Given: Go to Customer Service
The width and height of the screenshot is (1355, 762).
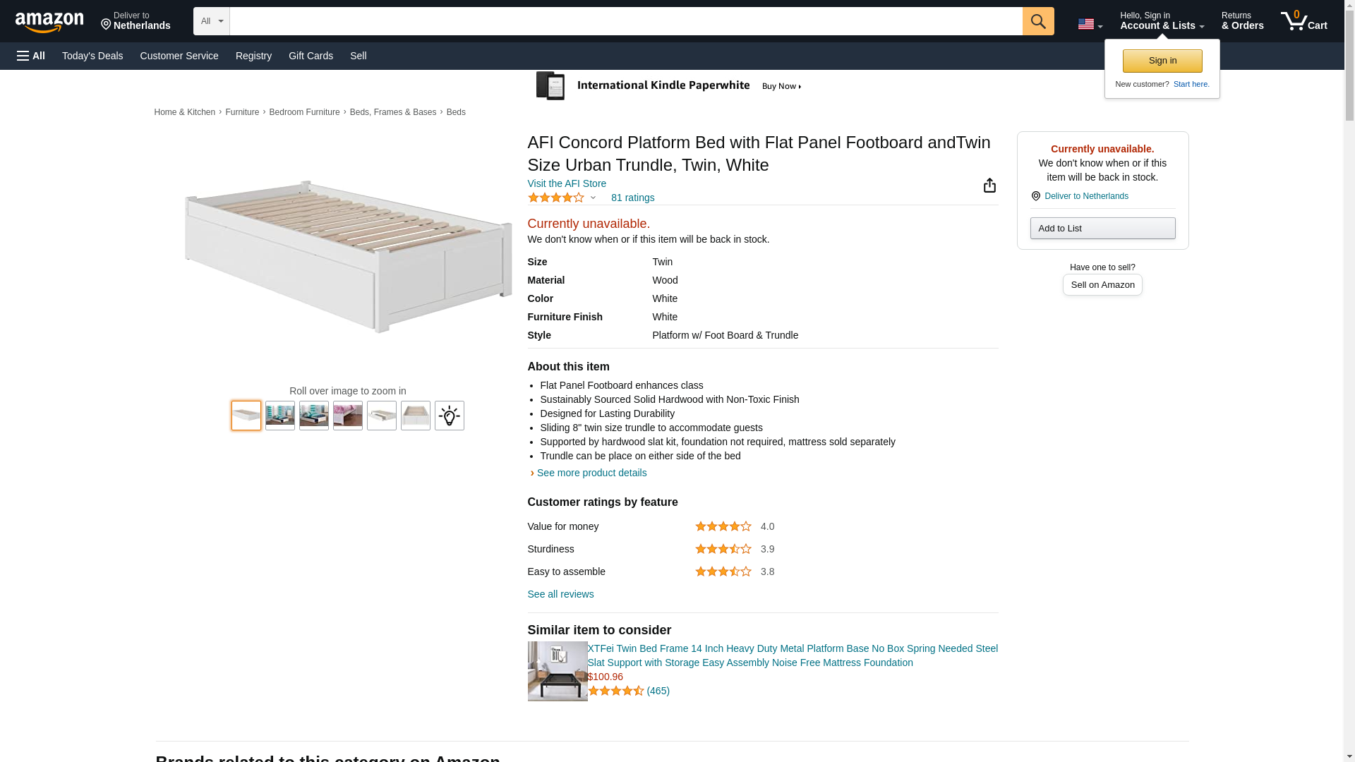Looking at the screenshot, I should pos(179,56).
